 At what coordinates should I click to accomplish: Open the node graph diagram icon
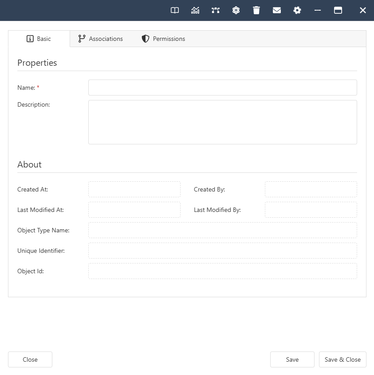click(x=216, y=10)
